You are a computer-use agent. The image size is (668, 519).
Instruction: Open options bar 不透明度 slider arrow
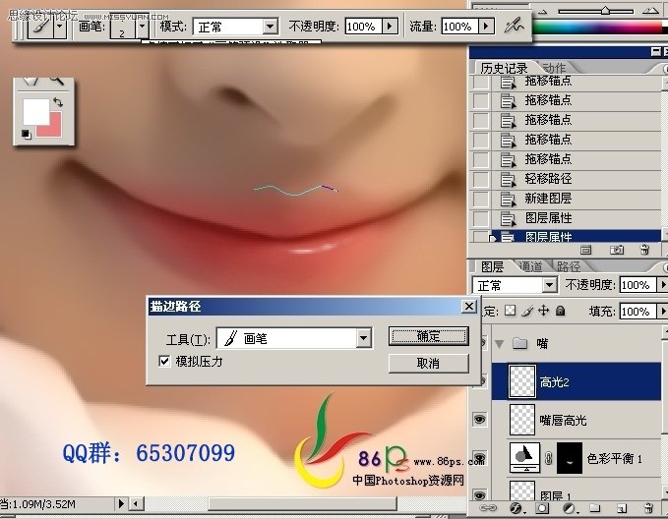pos(390,26)
